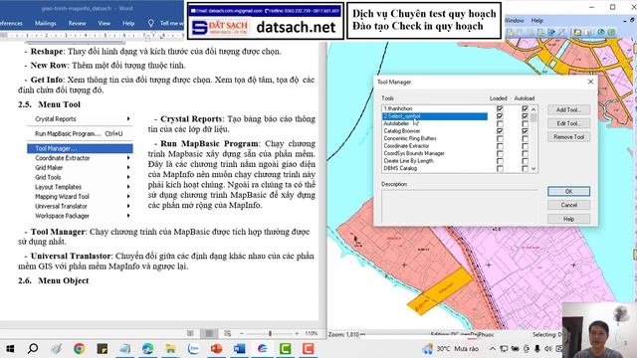Image resolution: width=637 pixels, height=358 pixels.
Task: Select Catalog Browser in tools list
Action: pos(402,131)
